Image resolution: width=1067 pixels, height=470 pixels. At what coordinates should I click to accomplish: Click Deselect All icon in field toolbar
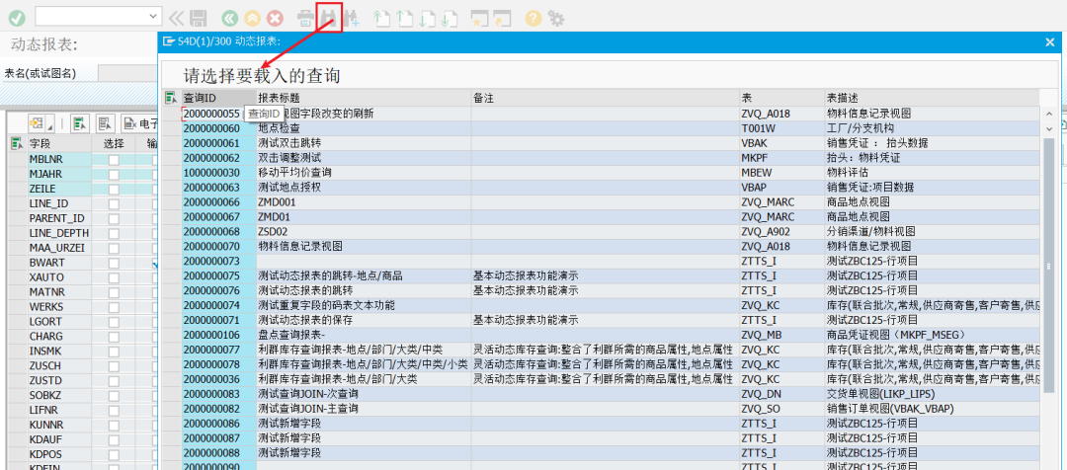point(104,123)
